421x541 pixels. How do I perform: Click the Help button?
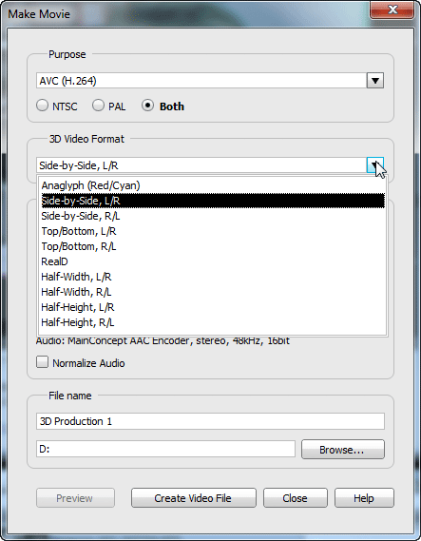(364, 498)
